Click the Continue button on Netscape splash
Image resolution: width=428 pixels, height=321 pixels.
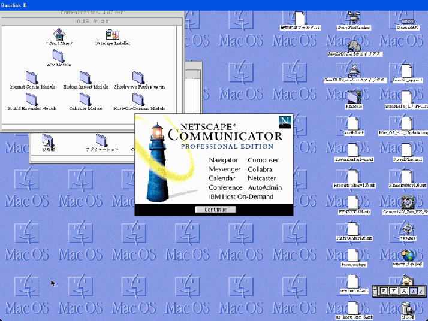coord(215,210)
